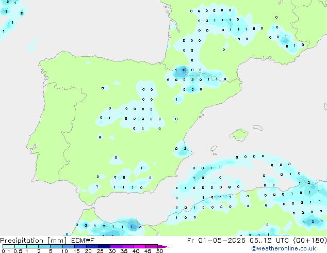Image resolution: width=327 pixels, height=253 pixels.
Task: Click the "10" precipitation value near the Pyrenees
Action: click(184, 70)
